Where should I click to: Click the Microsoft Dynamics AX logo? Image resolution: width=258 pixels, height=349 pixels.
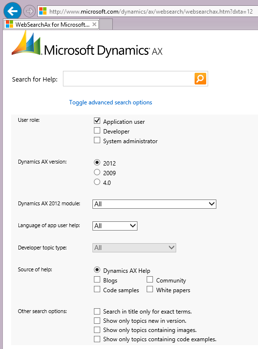point(87,44)
